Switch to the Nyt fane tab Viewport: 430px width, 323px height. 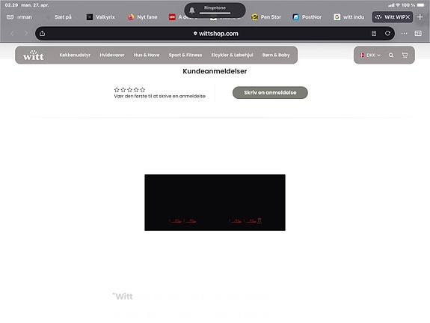point(143,17)
